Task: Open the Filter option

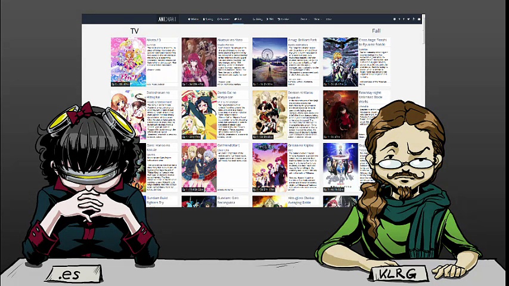Action: coord(328,19)
